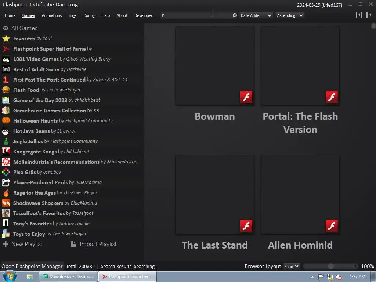Click the Hot Java Beans cup icon
The image size is (376, 282).
[6, 131]
